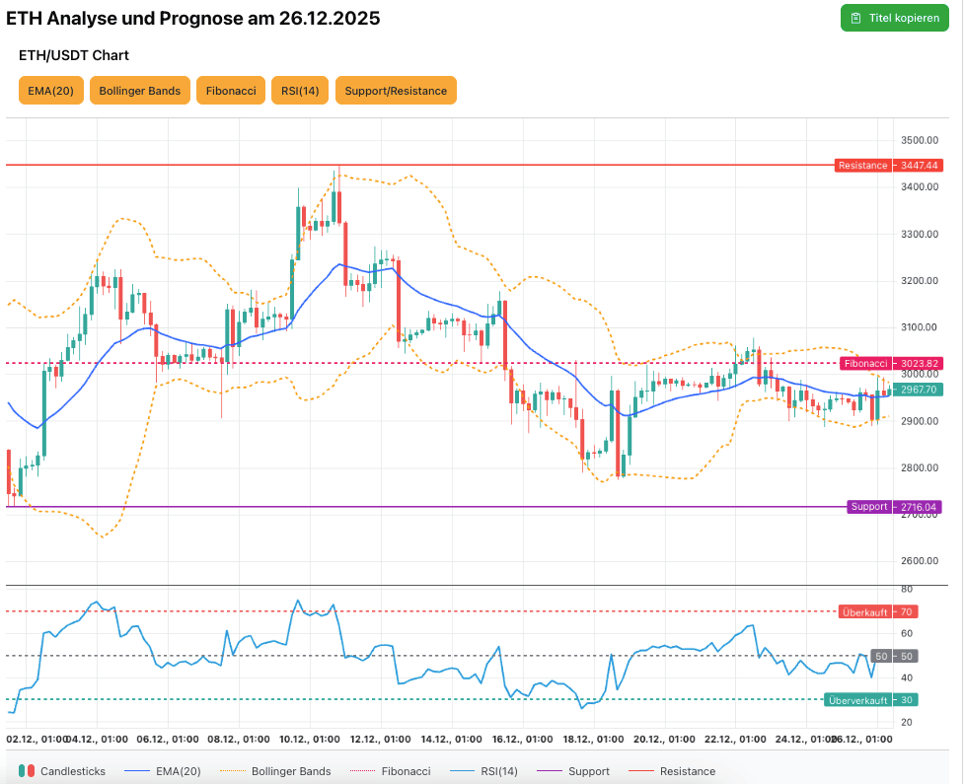964x784 pixels.
Task: Toggle the EMA(20) indicator button
Action: point(50,91)
